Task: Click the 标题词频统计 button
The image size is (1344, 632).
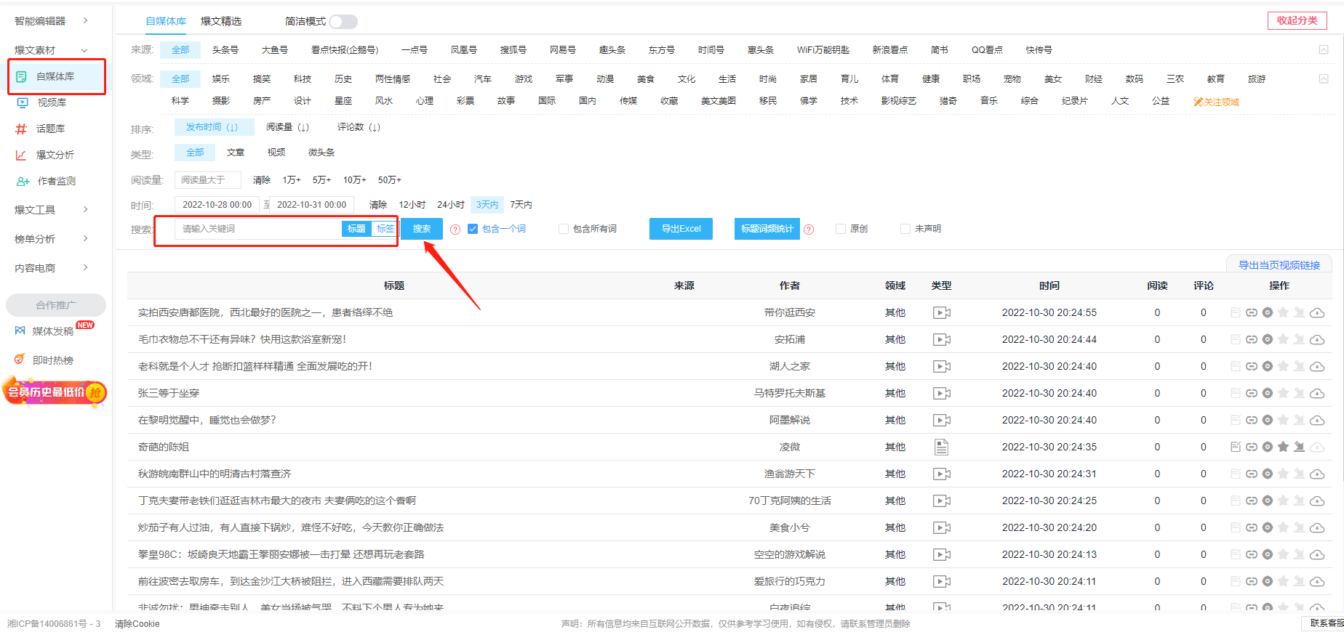Action: [767, 229]
